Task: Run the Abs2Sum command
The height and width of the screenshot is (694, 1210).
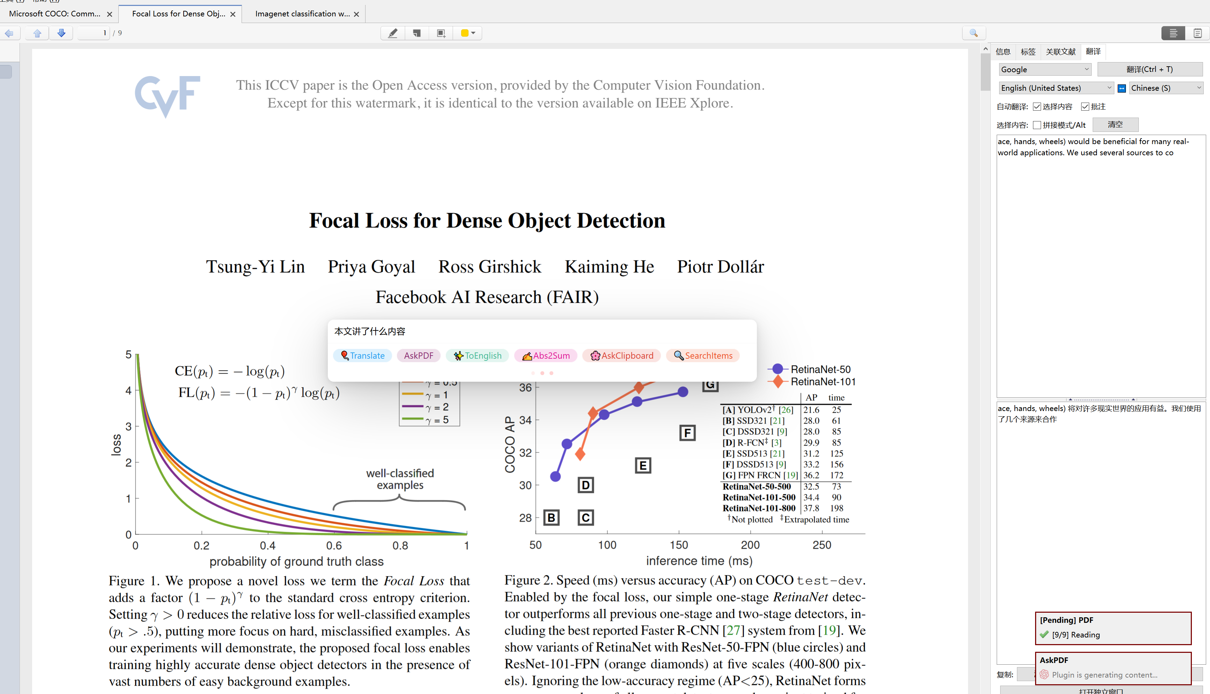Action: pyautogui.click(x=546, y=356)
